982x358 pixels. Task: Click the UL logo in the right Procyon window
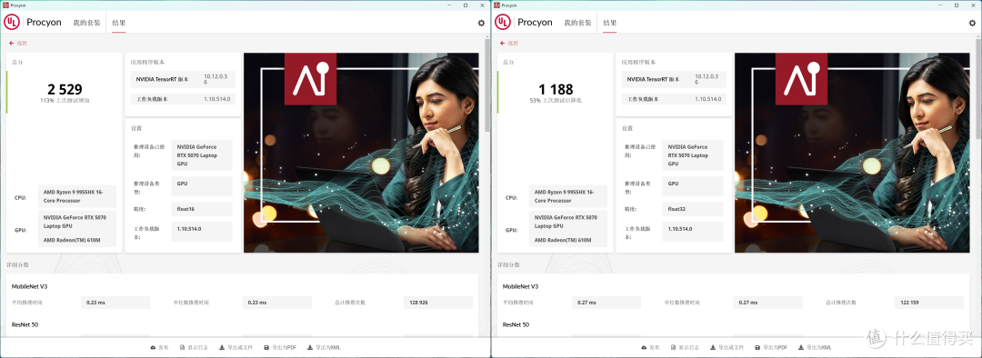pyautogui.click(x=503, y=22)
